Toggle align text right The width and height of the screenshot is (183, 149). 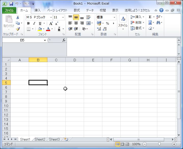click(x=82, y=23)
